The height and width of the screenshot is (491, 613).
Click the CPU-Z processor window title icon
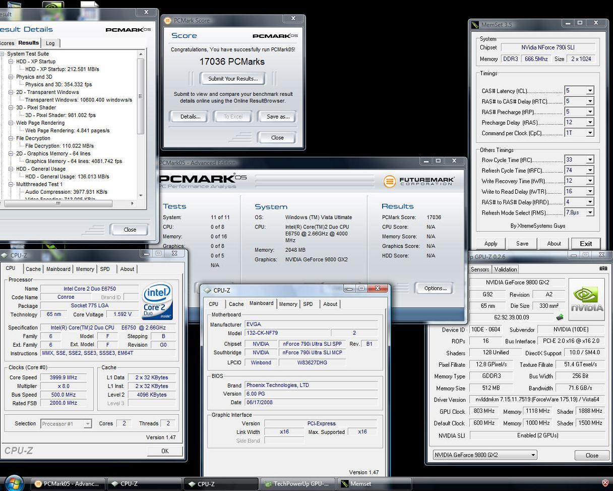click(x=4, y=255)
